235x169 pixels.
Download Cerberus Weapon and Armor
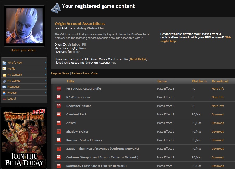coord(218,157)
